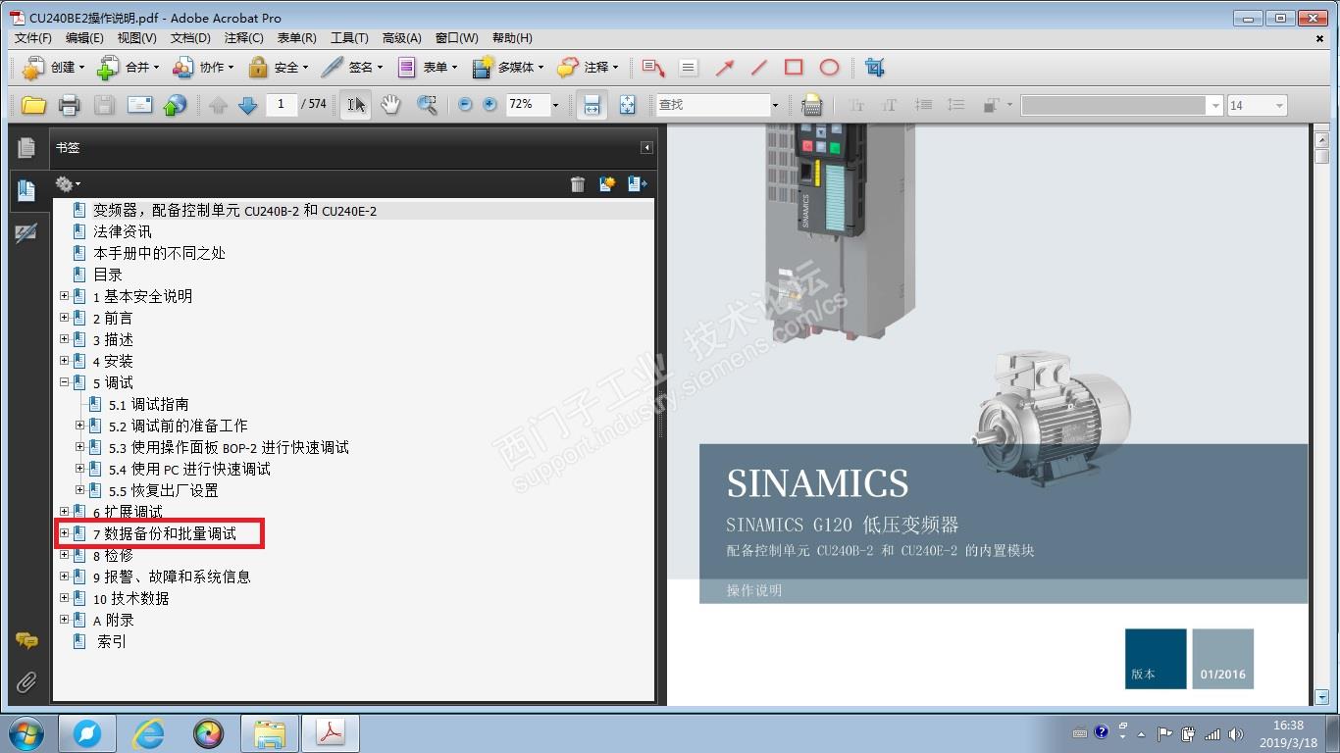Jump to bookmark 目录
This screenshot has width=1340, height=753.
point(108,275)
